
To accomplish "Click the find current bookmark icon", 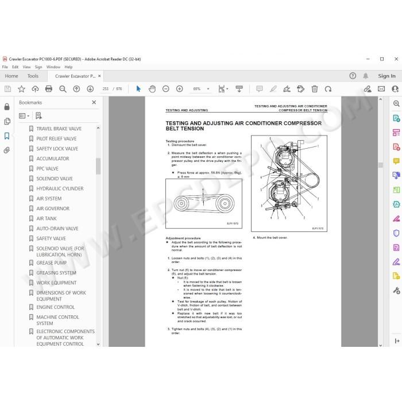I will pyautogui.click(x=38, y=116).
